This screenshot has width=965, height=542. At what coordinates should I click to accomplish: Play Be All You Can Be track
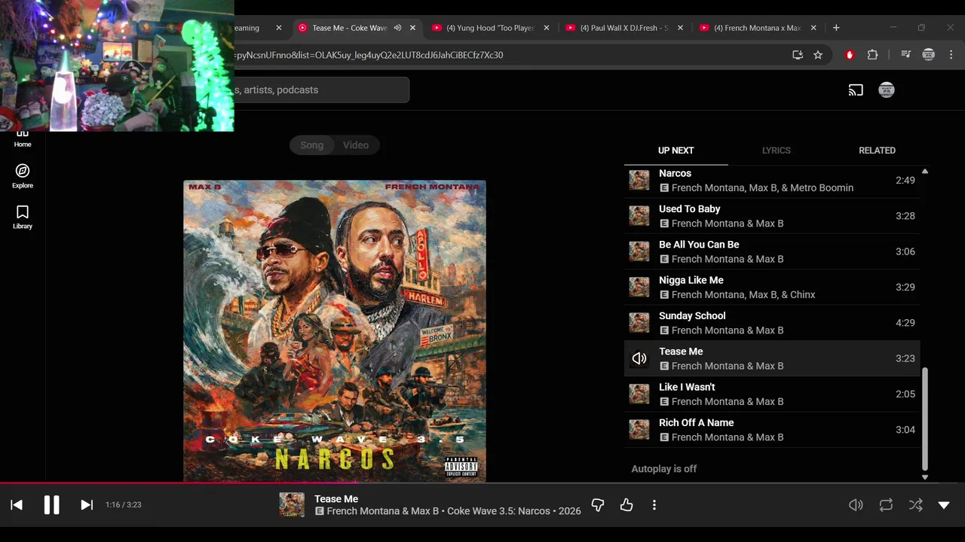772,251
